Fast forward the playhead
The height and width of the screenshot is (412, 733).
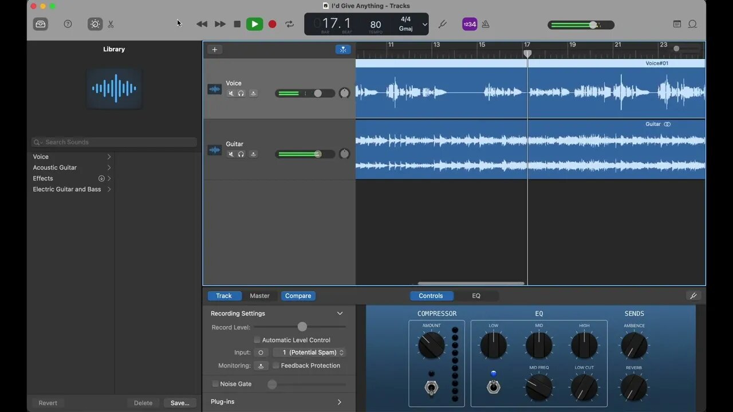pyautogui.click(x=220, y=24)
